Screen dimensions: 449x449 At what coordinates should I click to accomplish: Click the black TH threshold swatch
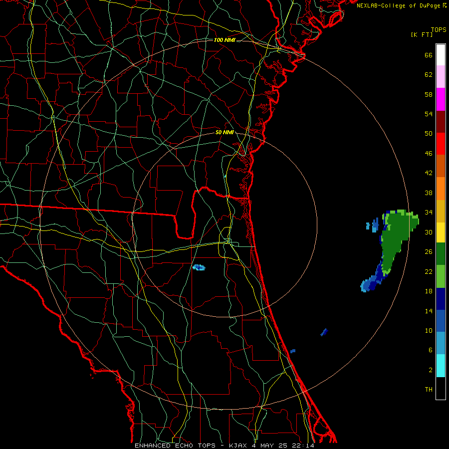pos(441,388)
